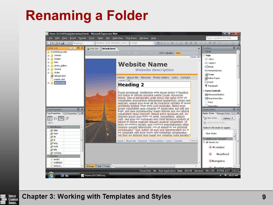Click the Font Color icon

coord(232,43)
